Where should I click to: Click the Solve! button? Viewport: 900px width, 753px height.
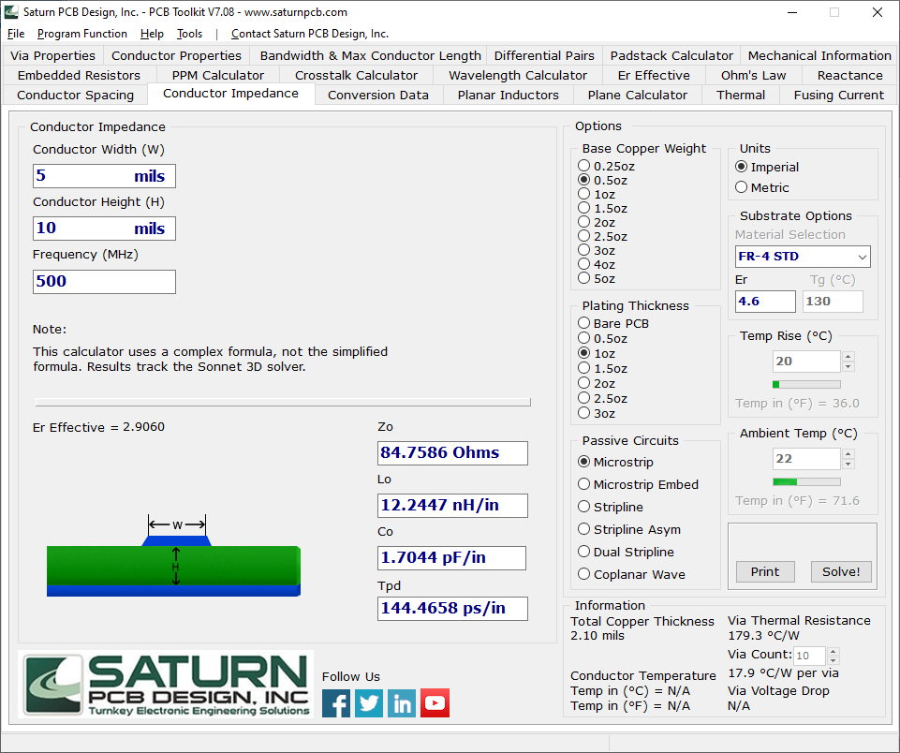[840, 571]
